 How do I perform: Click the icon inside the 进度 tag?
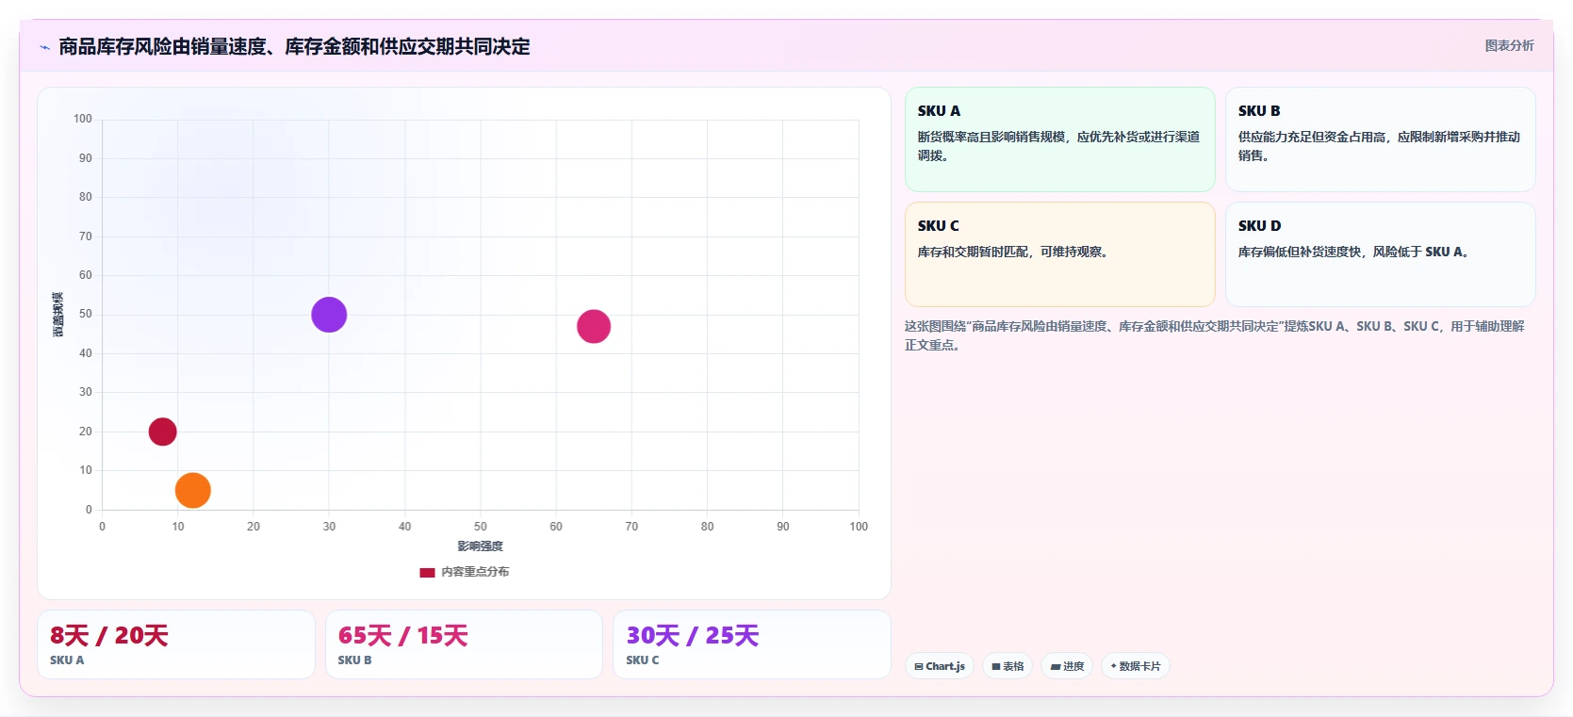click(x=1056, y=666)
